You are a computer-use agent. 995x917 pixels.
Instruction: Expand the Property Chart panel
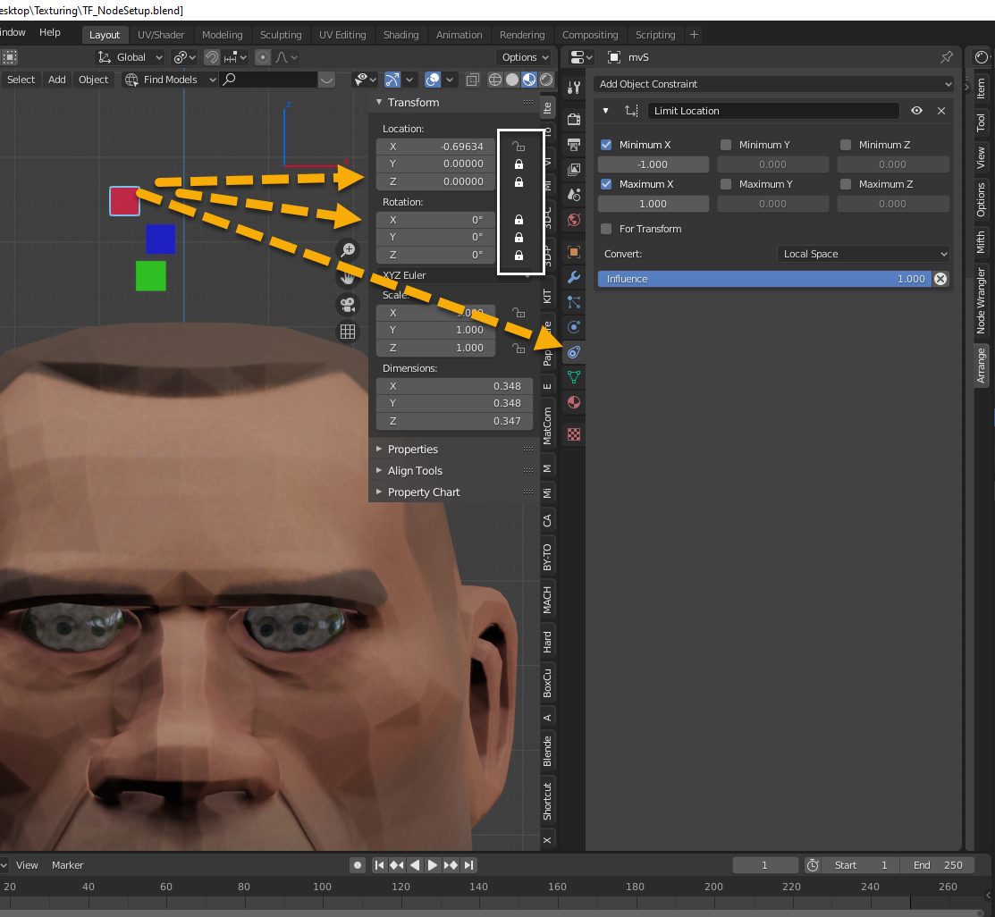pyautogui.click(x=379, y=492)
